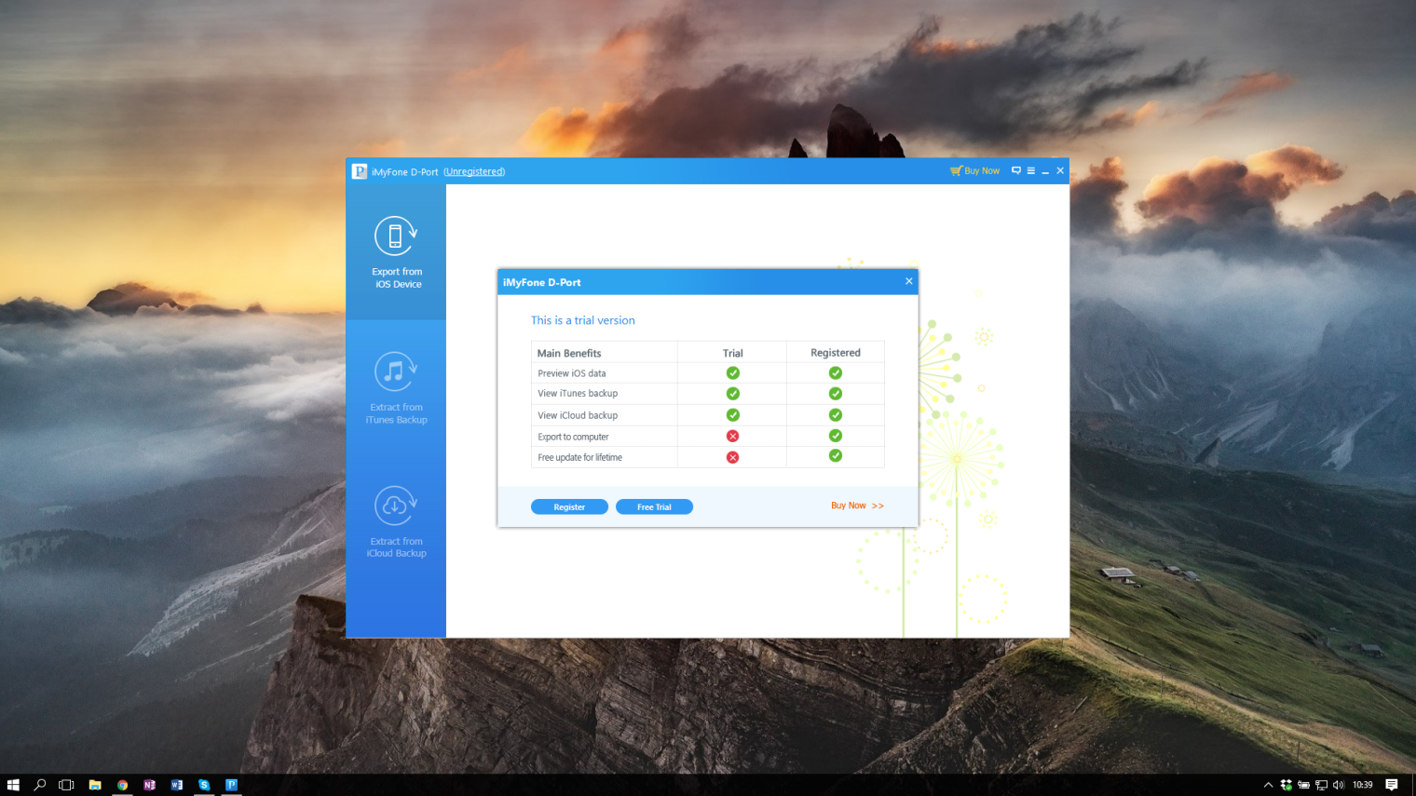Launch Google Chrome from the taskbar
Image resolution: width=1416 pixels, height=796 pixels.
[x=122, y=785]
